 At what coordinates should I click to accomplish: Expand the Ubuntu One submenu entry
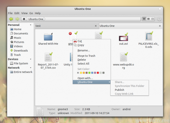click(92, 82)
